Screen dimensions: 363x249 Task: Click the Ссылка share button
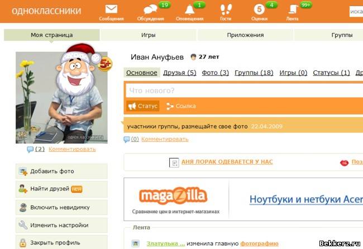(181, 106)
